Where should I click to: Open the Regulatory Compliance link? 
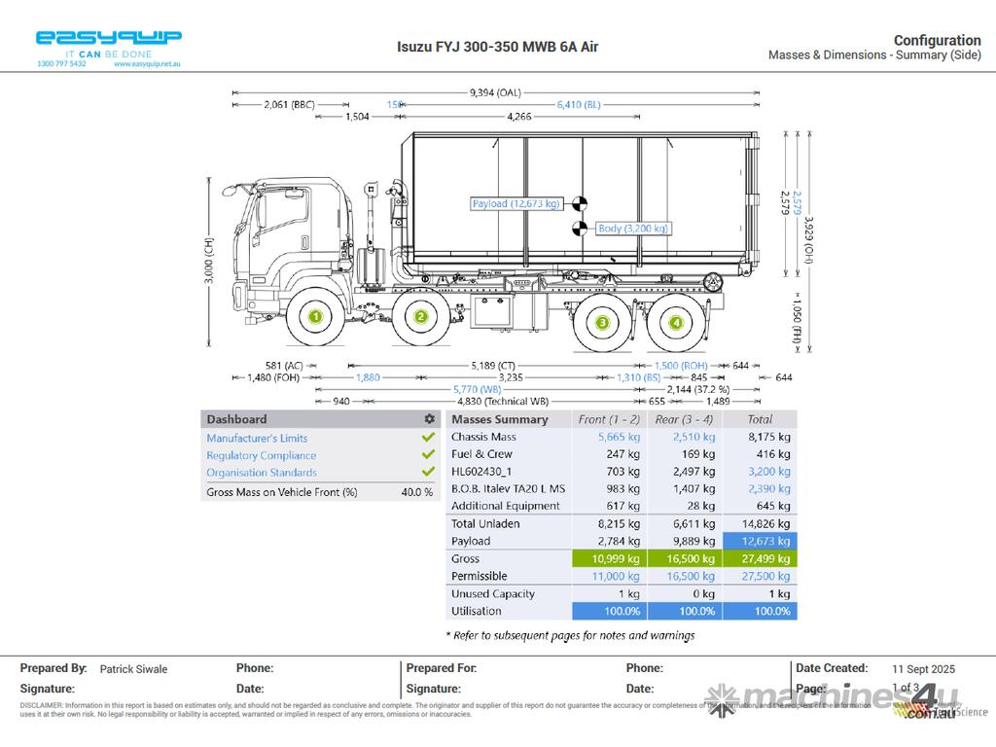point(261,455)
